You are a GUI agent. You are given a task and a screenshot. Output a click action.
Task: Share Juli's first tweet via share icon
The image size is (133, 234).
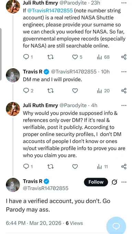click(124, 57)
